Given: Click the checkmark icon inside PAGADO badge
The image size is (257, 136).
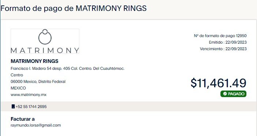Looking at the screenshot, I should [x=225, y=94].
